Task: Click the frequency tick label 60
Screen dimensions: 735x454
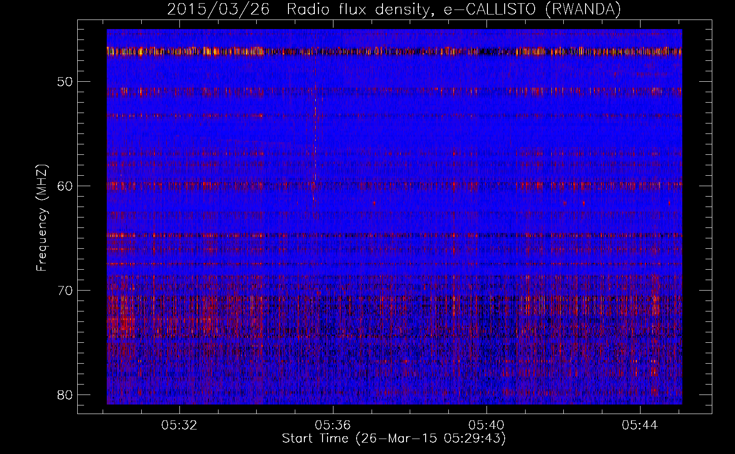Action: pos(65,186)
